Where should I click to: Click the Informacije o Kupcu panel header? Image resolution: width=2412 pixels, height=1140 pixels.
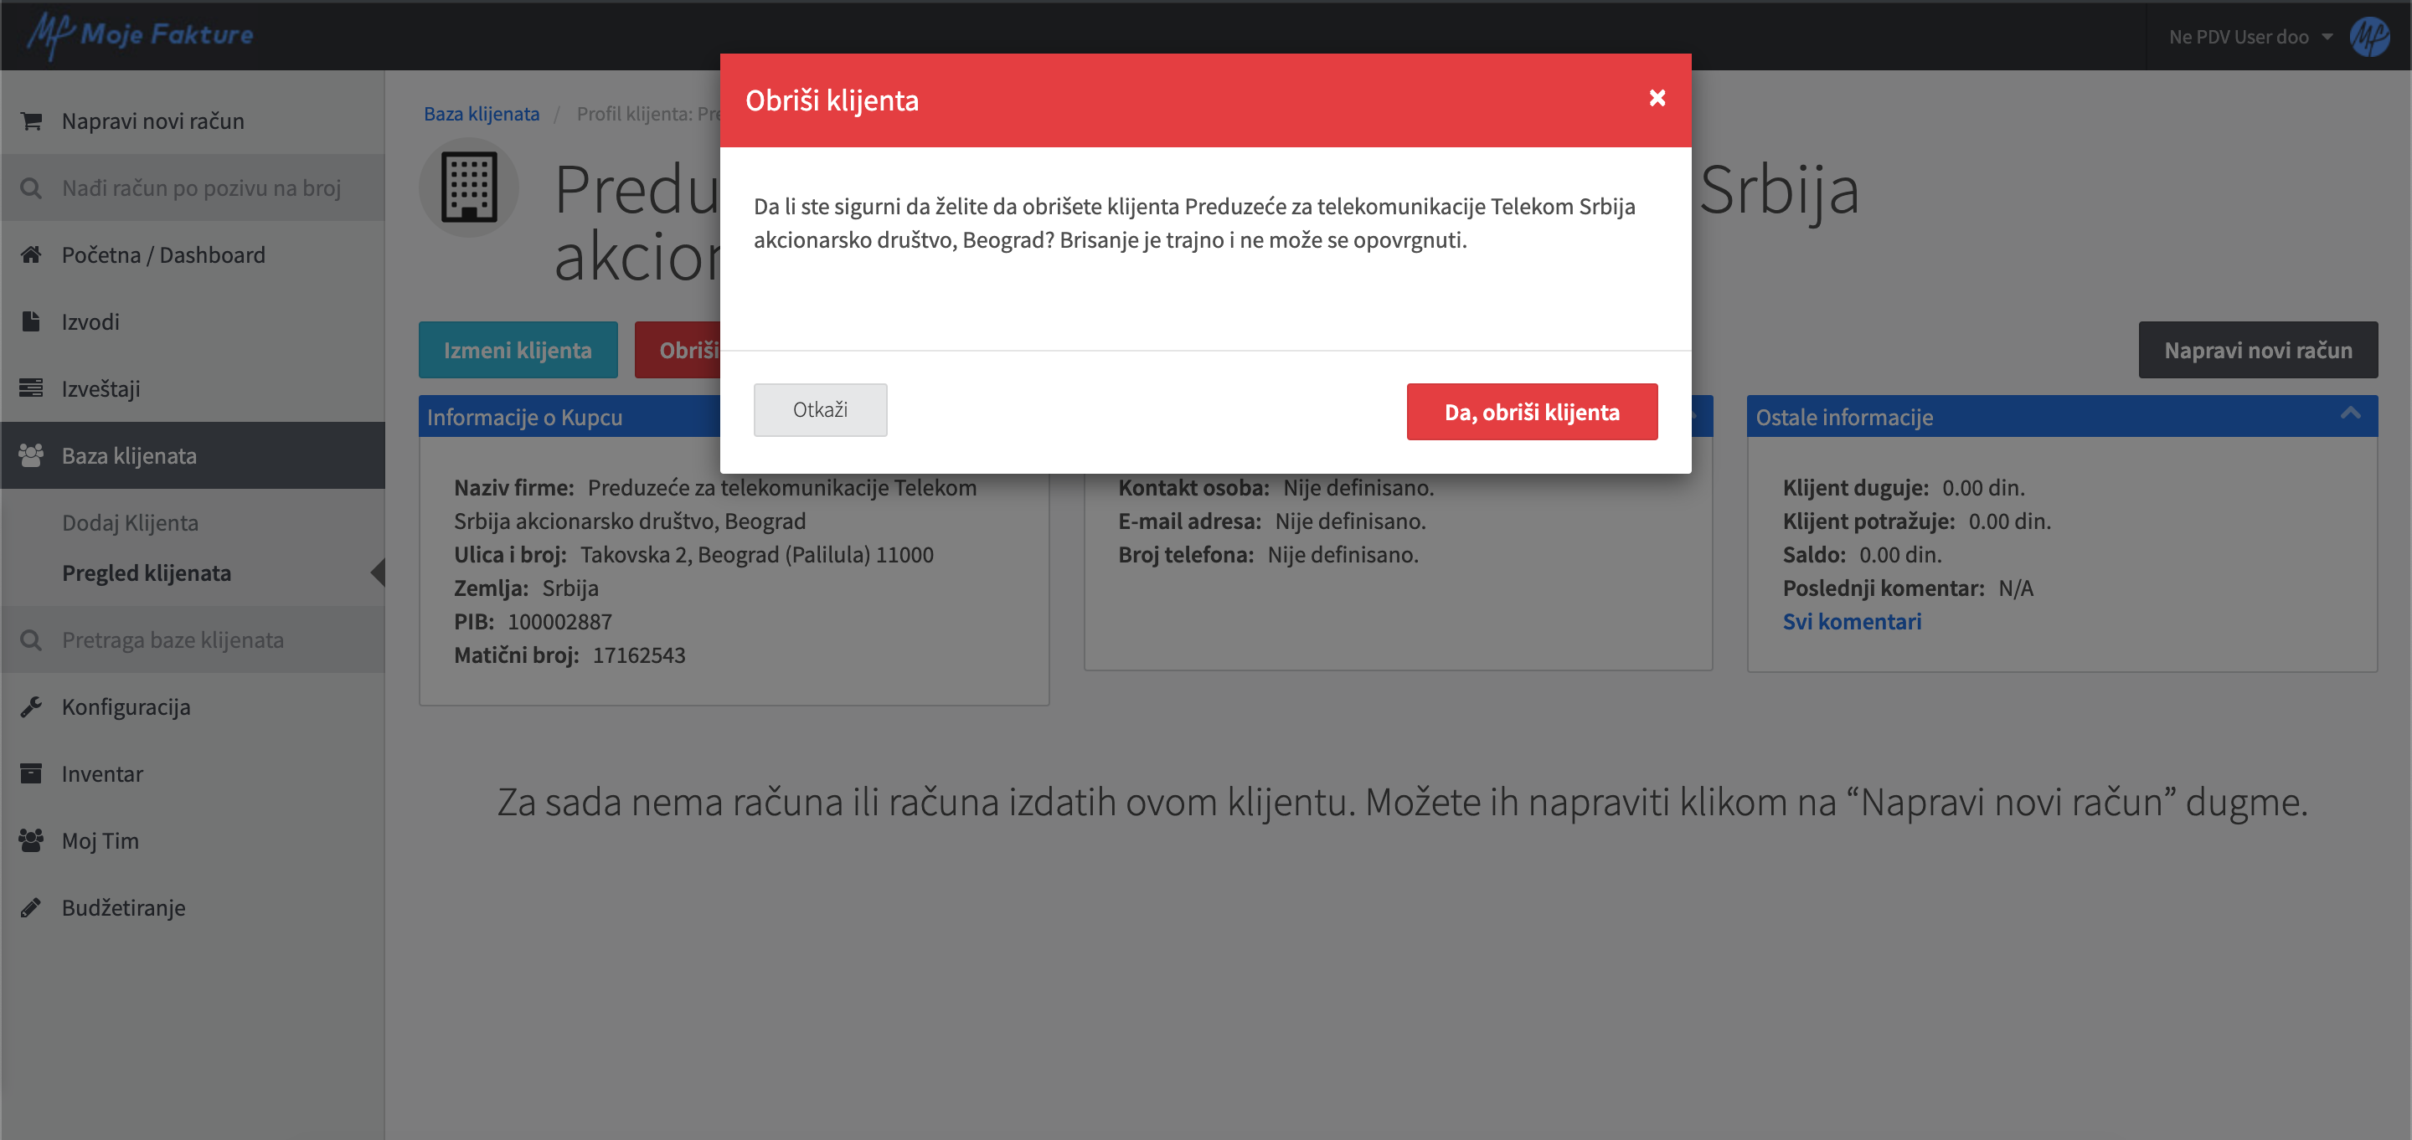[x=569, y=417]
